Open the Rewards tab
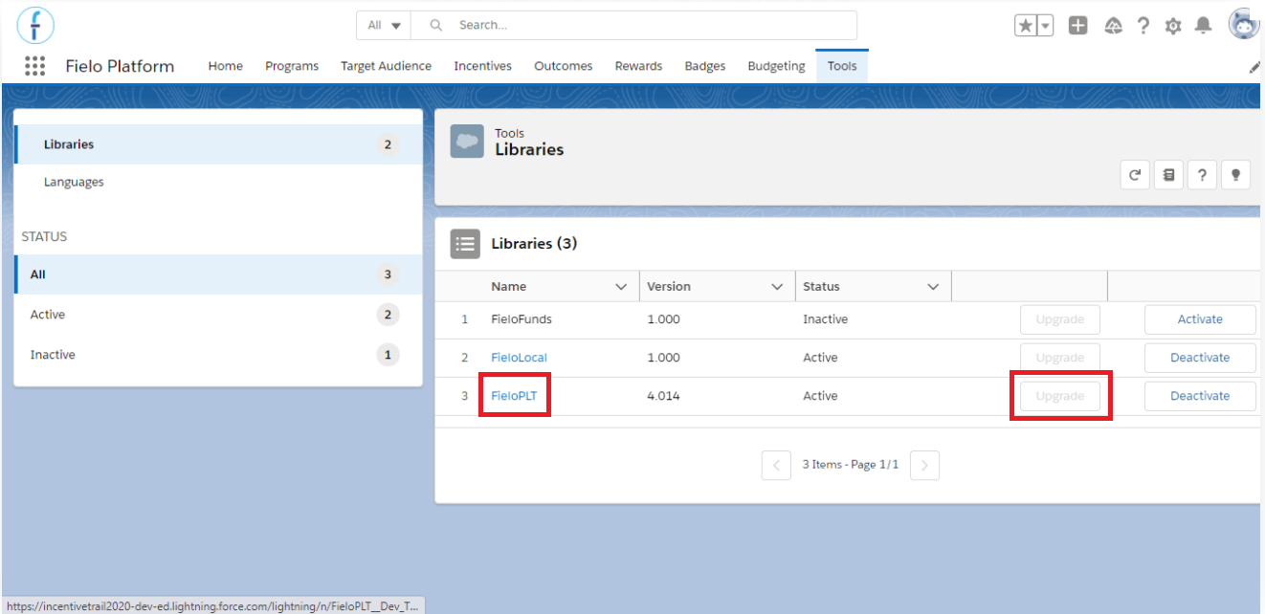Image resolution: width=1265 pixels, height=614 pixels. (x=638, y=66)
